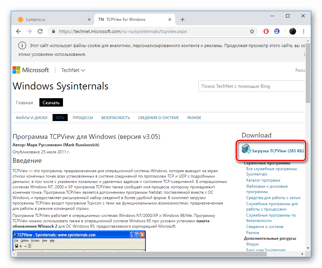Open the red Opera extension icon
This screenshot has width=322, height=268.
(x=266, y=31)
